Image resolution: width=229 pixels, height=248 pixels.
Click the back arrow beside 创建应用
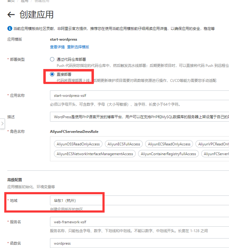pyautogui.click(x=11, y=15)
